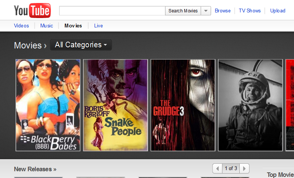The image size is (294, 178).
Task: Switch to the Music tab
Action: 46,26
